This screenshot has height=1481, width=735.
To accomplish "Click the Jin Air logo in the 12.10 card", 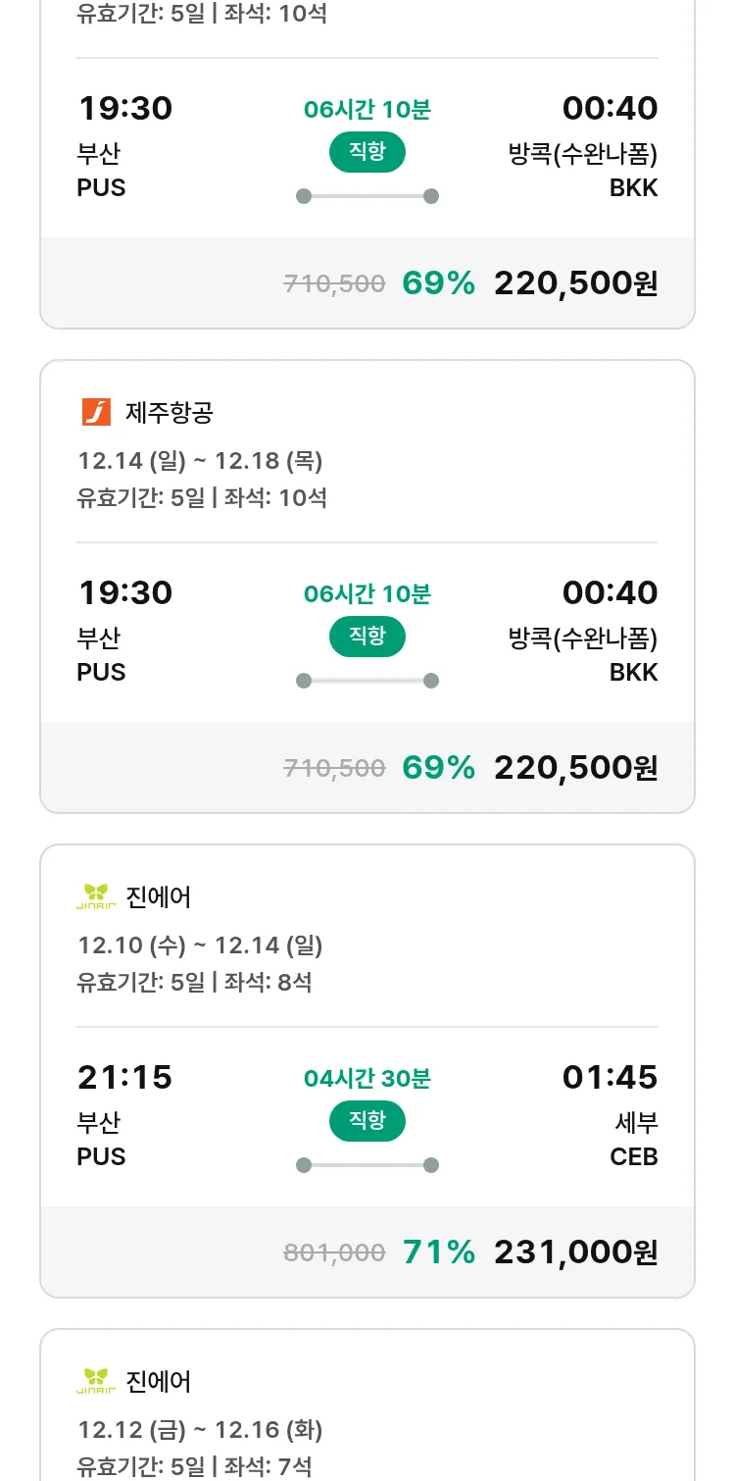I will point(96,896).
